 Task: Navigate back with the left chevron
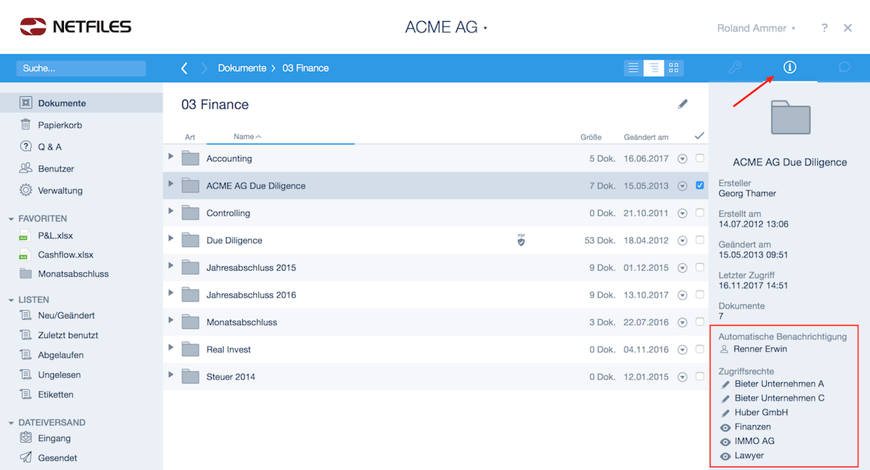click(185, 68)
